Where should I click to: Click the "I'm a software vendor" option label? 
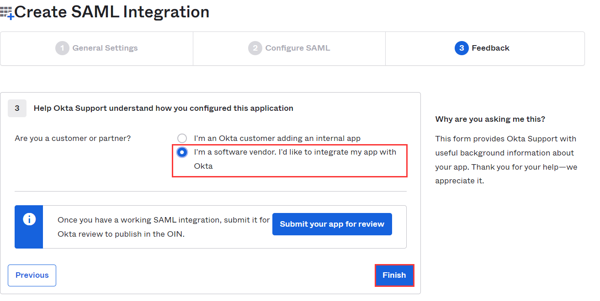coord(295,152)
